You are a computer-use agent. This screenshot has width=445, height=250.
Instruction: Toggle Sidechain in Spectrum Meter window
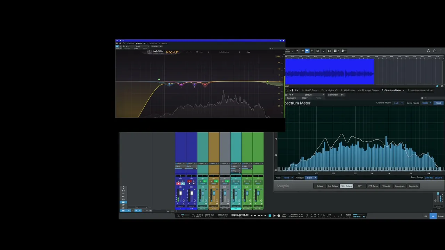pyautogui.click(x=333, y=95)
